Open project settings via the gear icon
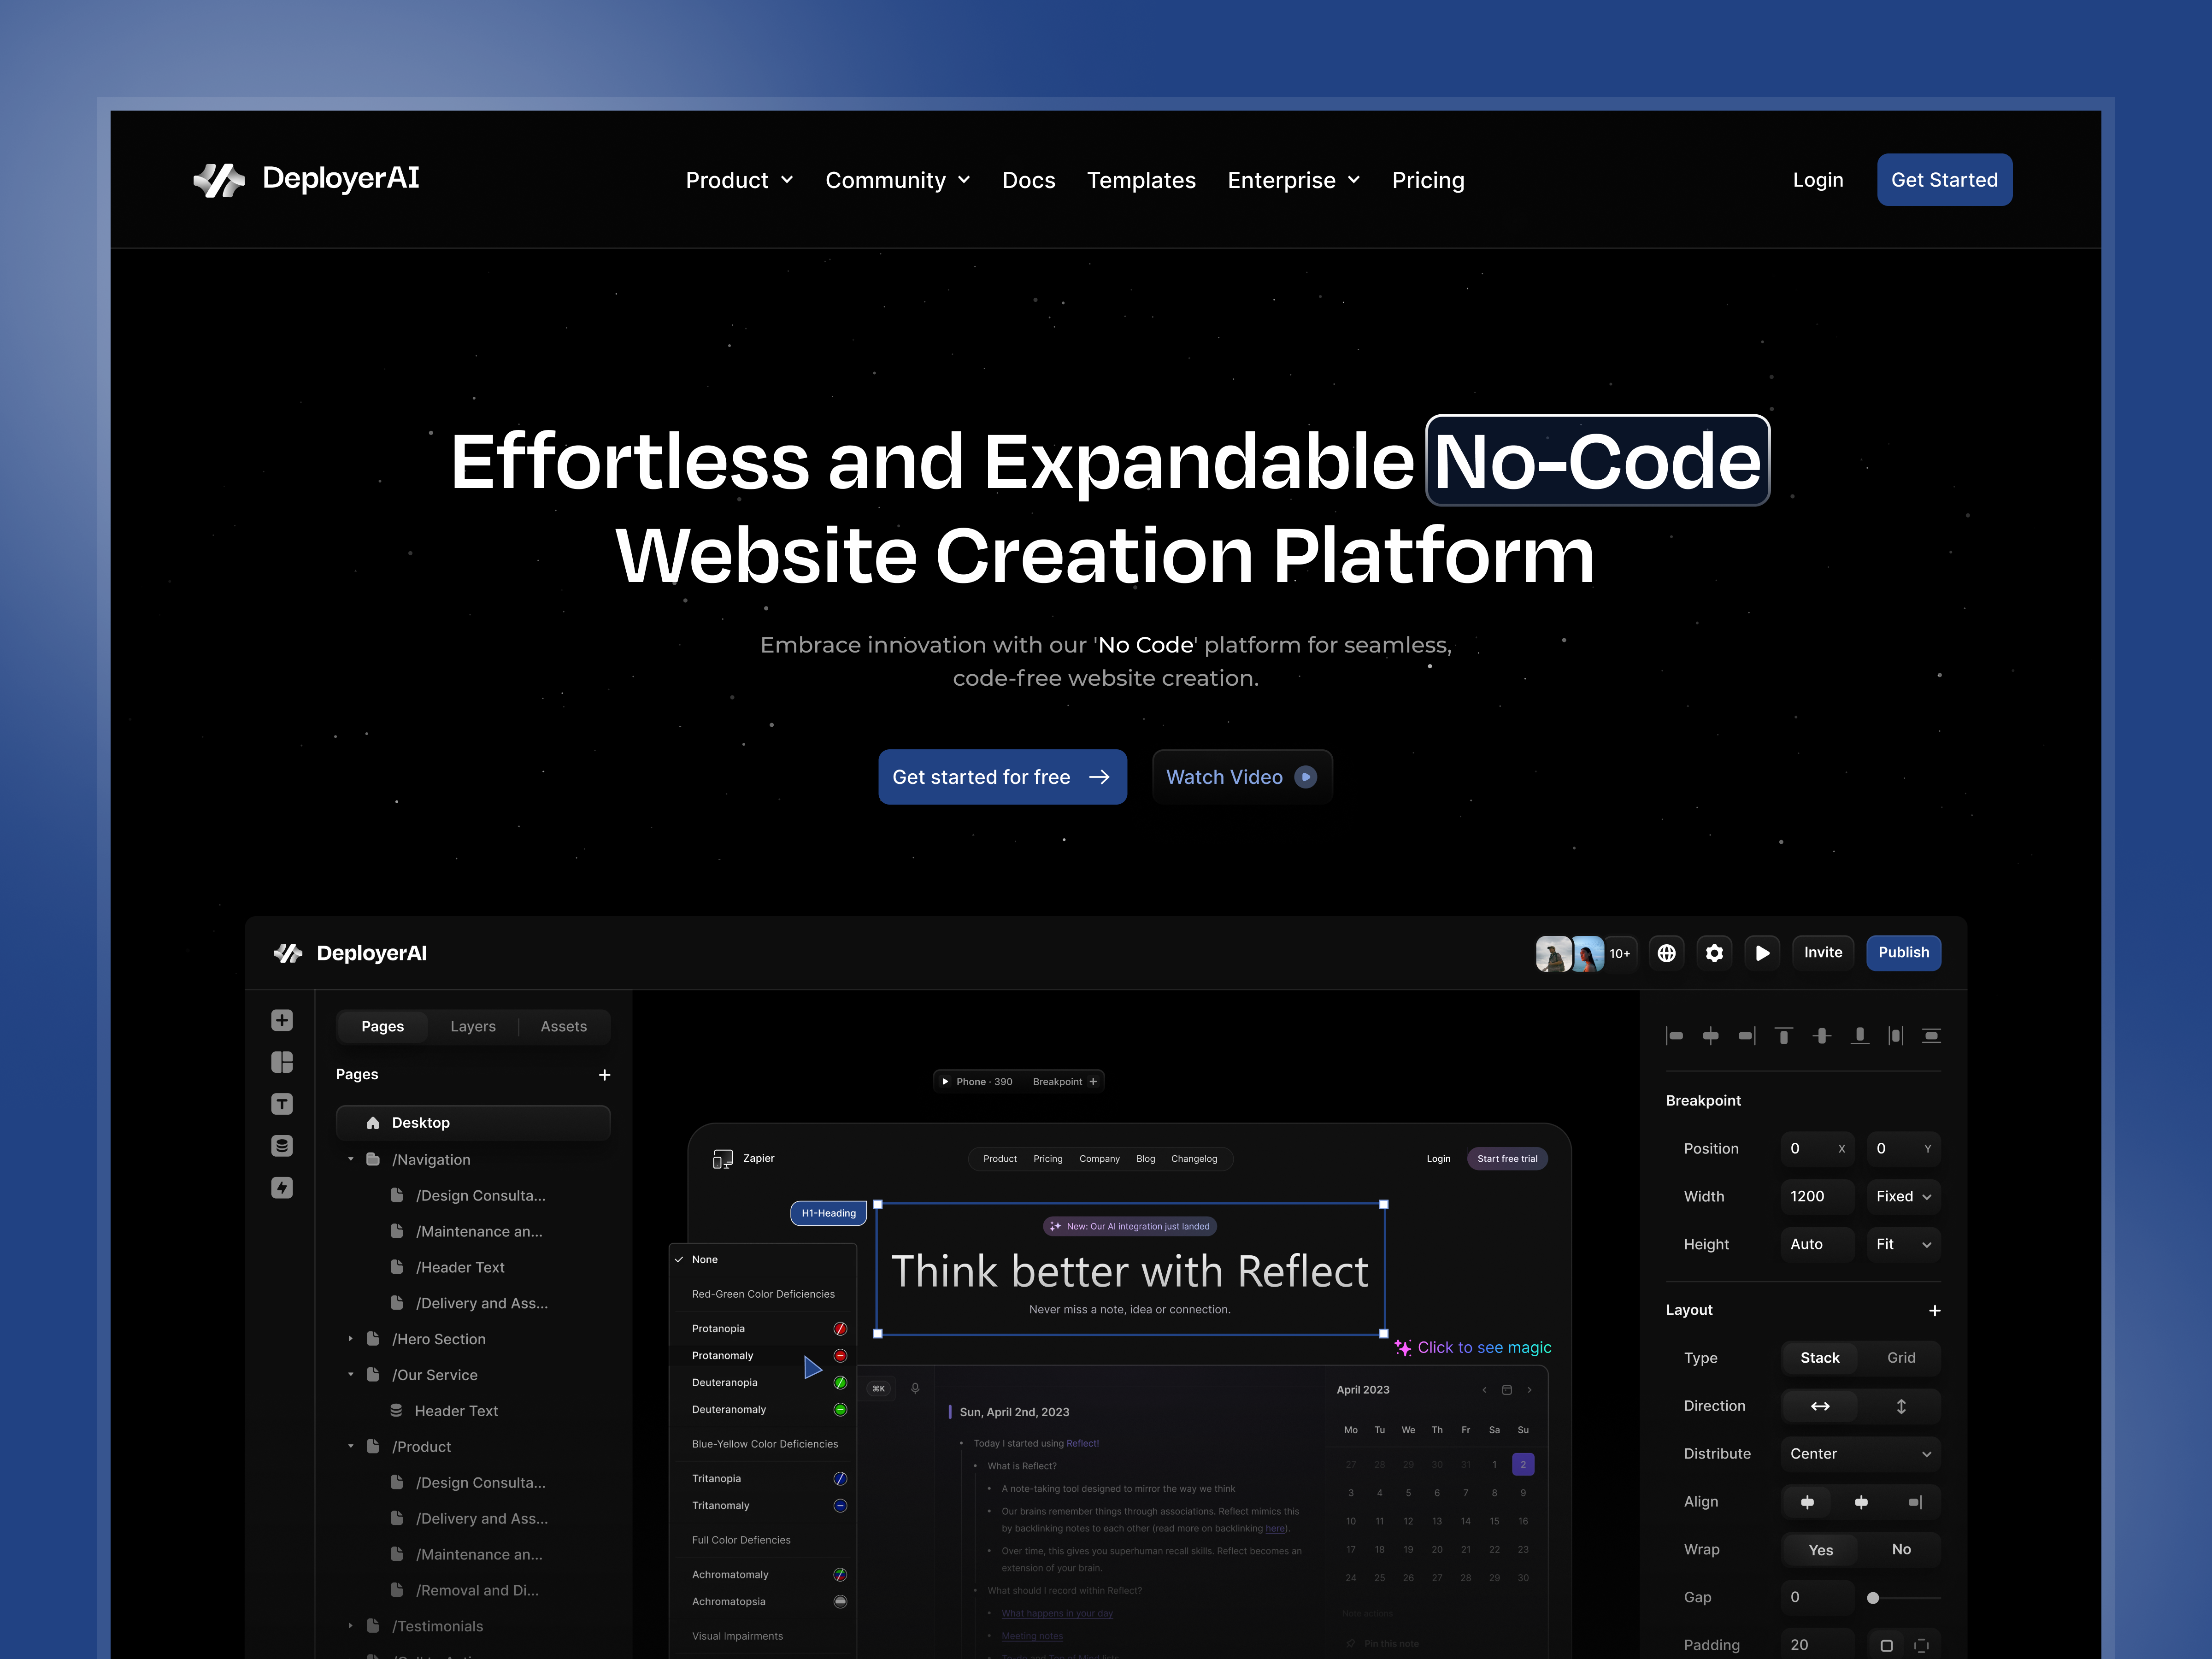Viewport: 2212px width, 1659px height. click(1714, 953)
